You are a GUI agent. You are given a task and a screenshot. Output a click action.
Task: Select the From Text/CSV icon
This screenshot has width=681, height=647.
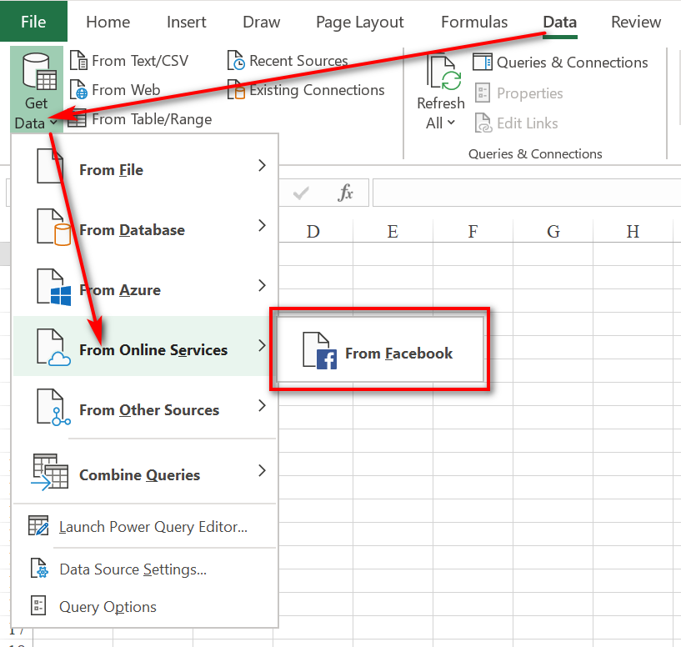pos(80,60)
